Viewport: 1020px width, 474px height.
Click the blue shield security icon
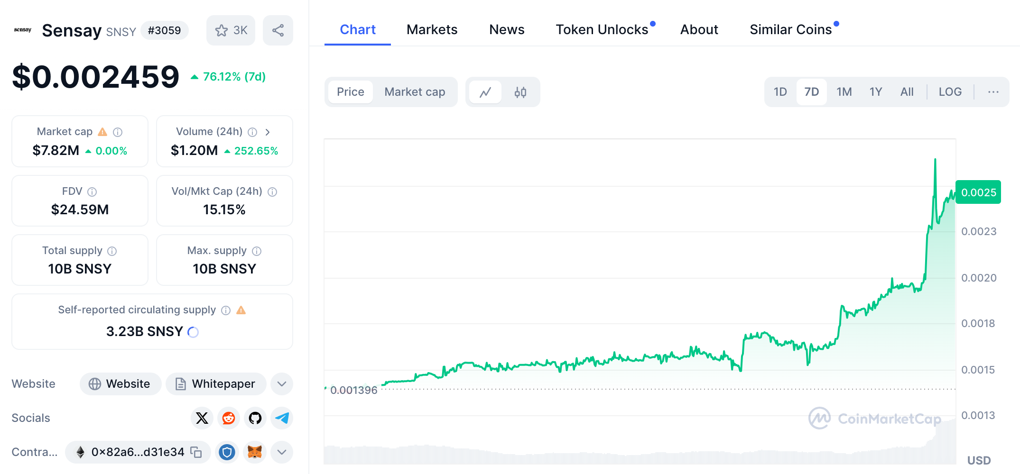227,452
